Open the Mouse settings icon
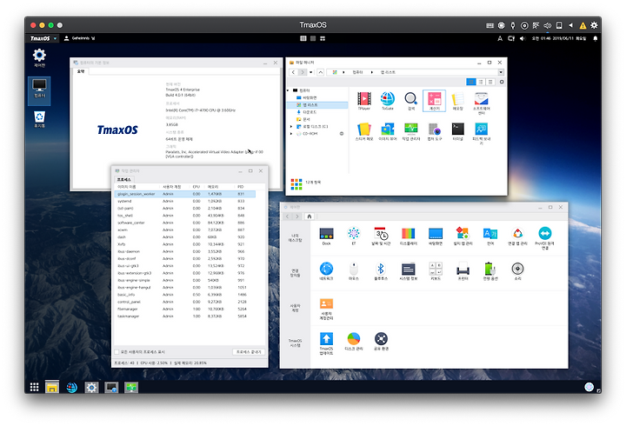The width and height of the screenshot is (626, 426). pyautogui.click(x=353, y=269)
